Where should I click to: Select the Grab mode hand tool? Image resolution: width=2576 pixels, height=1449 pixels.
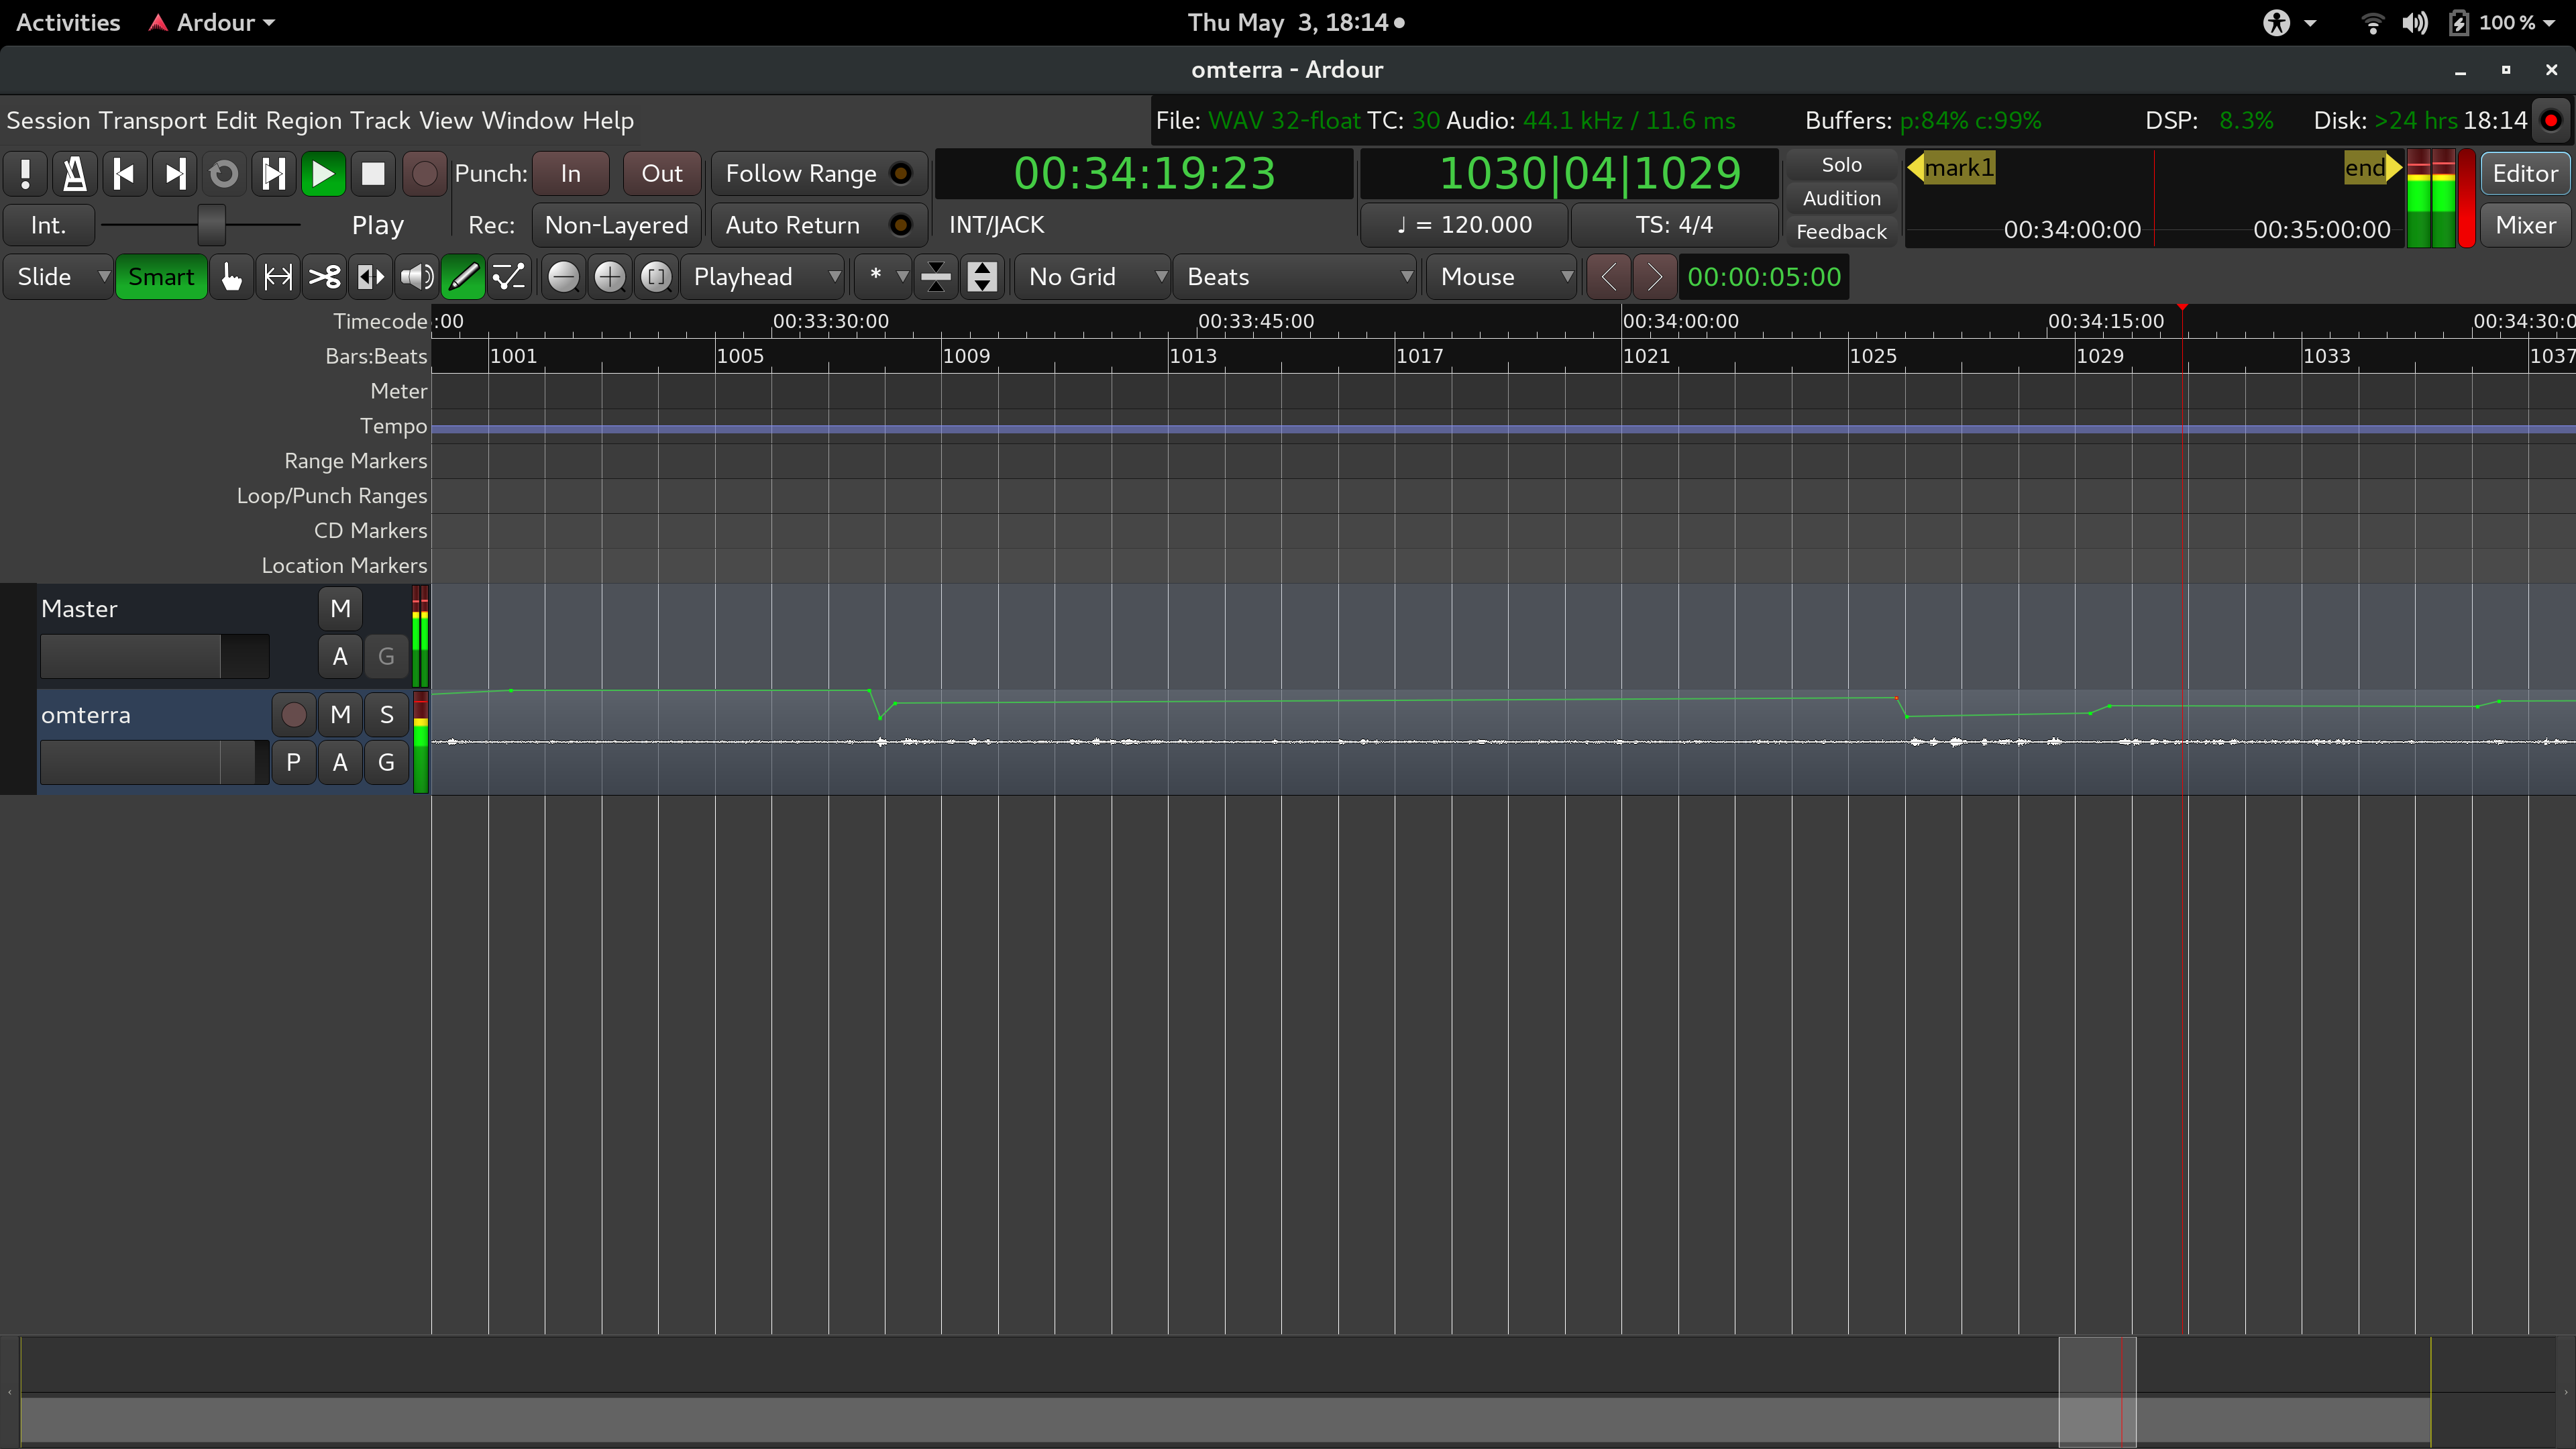(231, 277)
